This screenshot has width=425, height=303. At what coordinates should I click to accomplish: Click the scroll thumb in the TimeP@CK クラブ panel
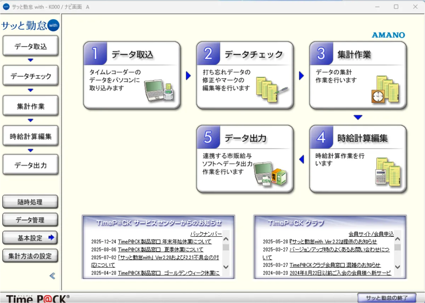point(397,247)
